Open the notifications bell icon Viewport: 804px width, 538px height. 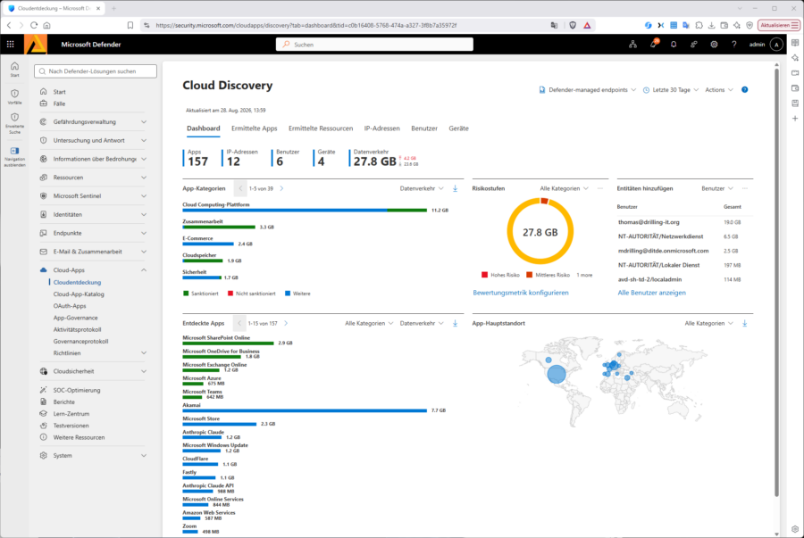[674, 45]
